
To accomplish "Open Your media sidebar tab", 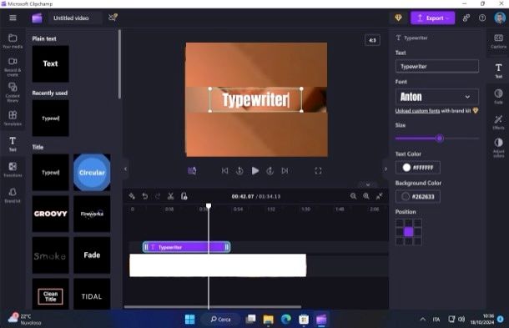I will 13,41.
